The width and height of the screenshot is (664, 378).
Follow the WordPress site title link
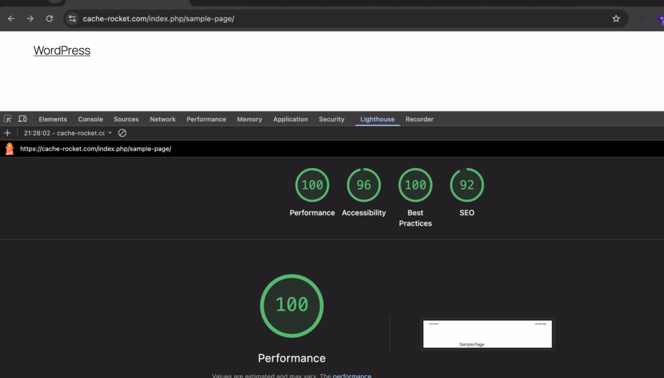point(62,51)
